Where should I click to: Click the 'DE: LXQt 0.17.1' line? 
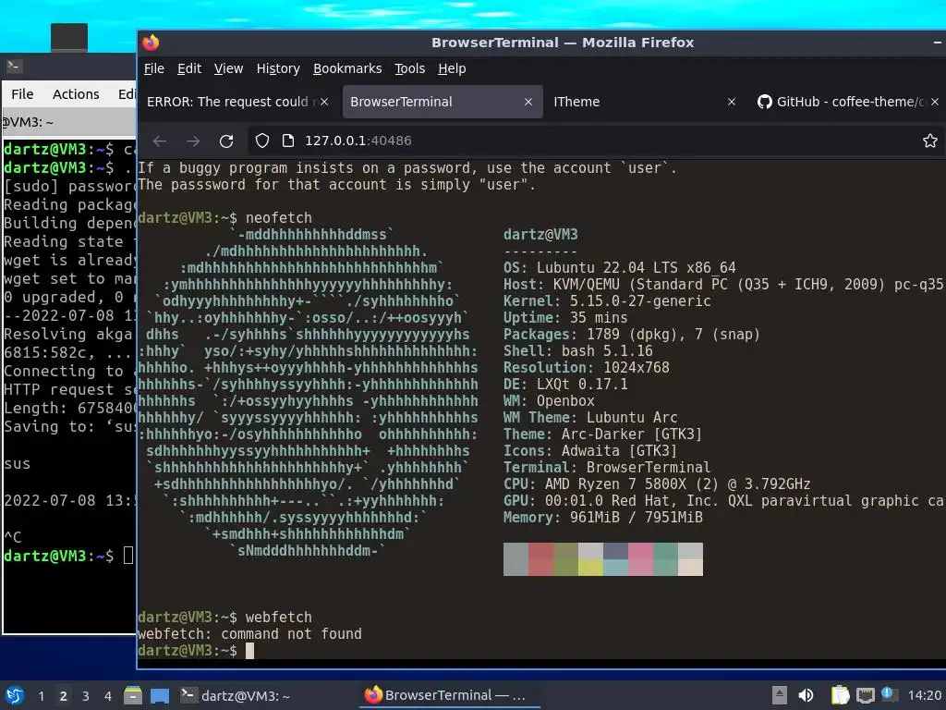(x=565, y=385)
